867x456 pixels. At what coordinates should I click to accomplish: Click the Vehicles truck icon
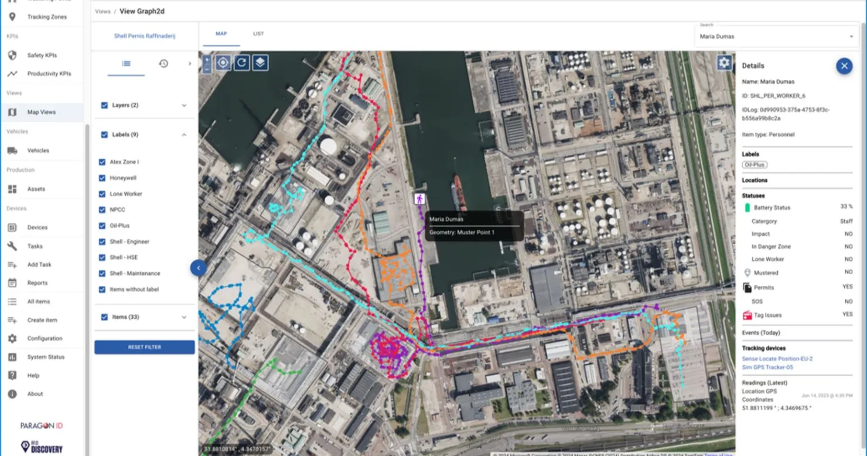pyautogui.click(x=12, y=151)
